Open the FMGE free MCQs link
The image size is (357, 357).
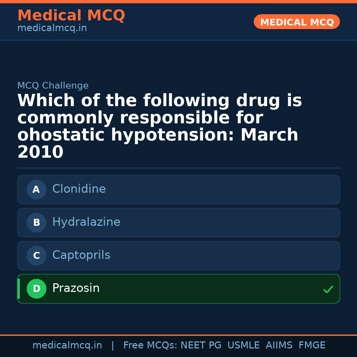click(312, 345)
